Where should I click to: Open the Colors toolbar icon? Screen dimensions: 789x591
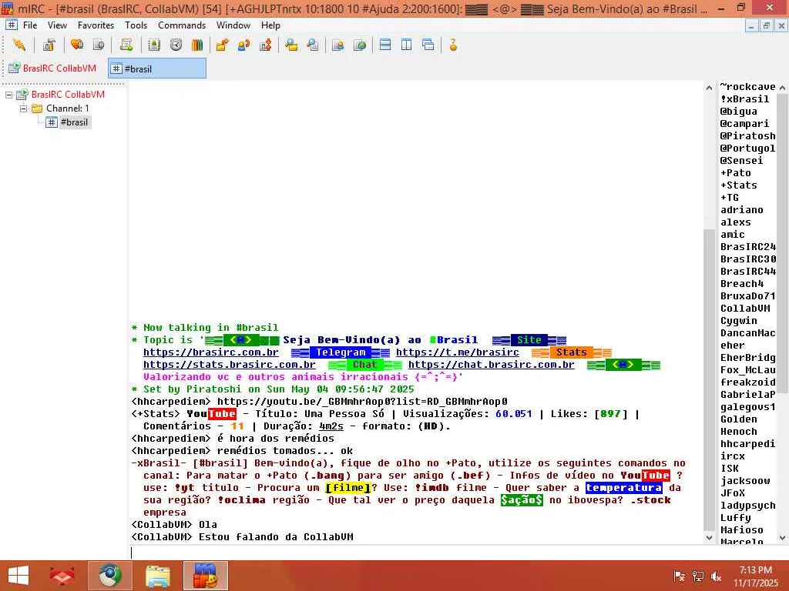pos(197,45)
